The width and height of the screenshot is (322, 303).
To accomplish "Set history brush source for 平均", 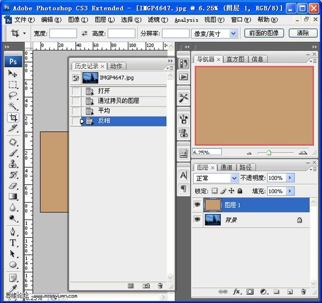I will pyautogui.click(x=76, y=111).
